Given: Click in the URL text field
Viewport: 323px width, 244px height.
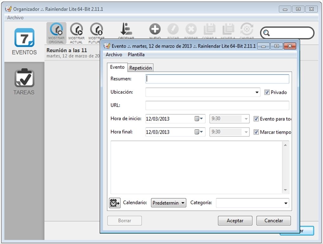Looking at the screenshot, I should 217,105.
